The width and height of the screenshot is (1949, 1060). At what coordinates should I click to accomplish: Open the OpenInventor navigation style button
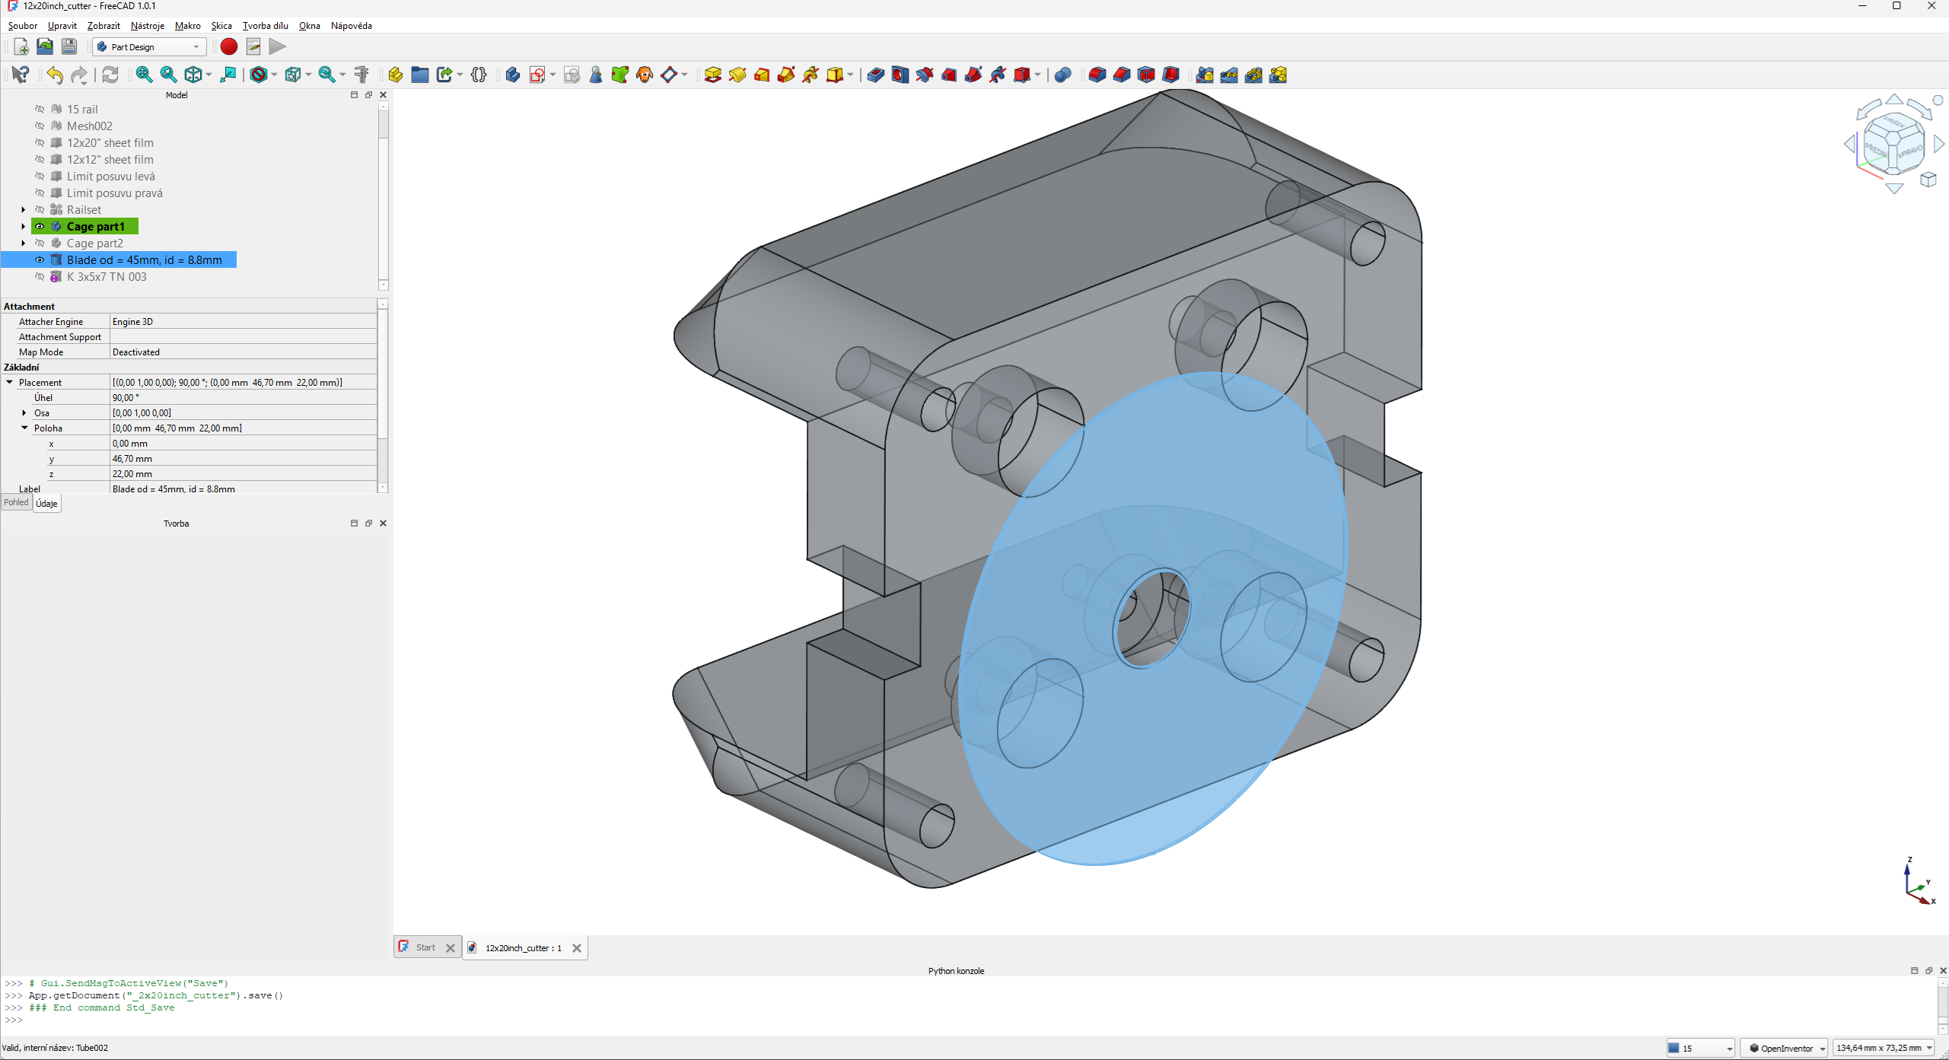coord(1783,1048)
